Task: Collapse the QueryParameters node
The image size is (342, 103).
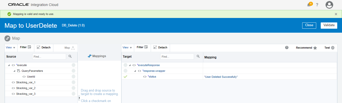Action: (x=14, y=71)
